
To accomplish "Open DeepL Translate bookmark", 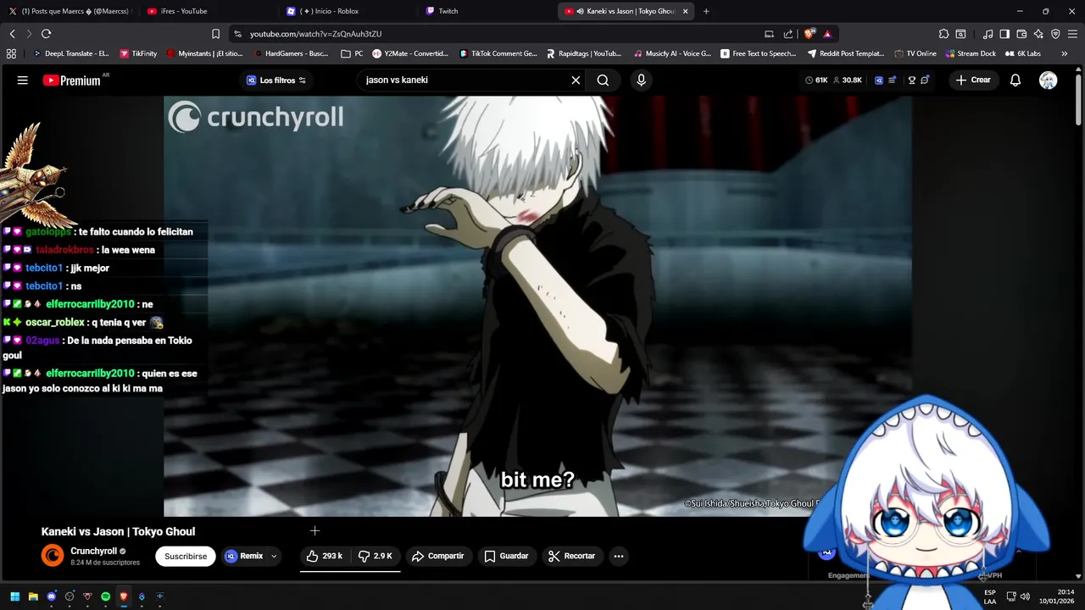I will [x=70, y=53].
